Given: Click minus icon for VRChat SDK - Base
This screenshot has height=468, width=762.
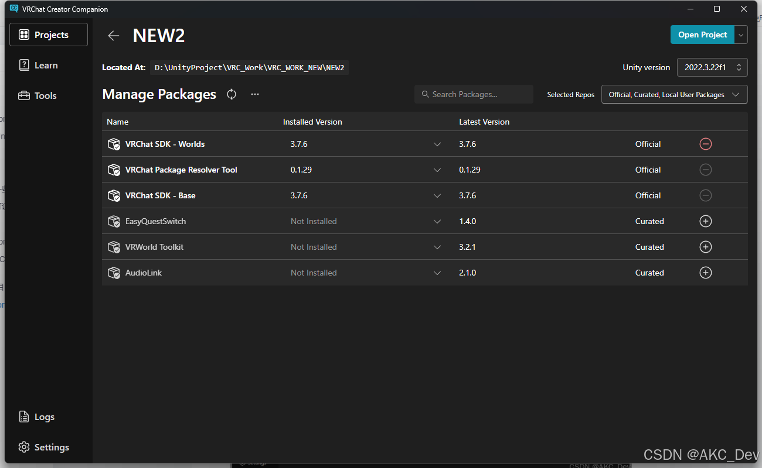Looking at the screenshot, I should coord(706,195).
